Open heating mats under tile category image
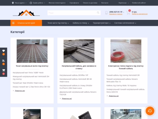 (x=32, y=51)
